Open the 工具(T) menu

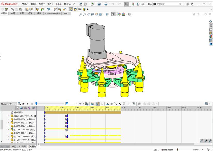pos(58,4)
